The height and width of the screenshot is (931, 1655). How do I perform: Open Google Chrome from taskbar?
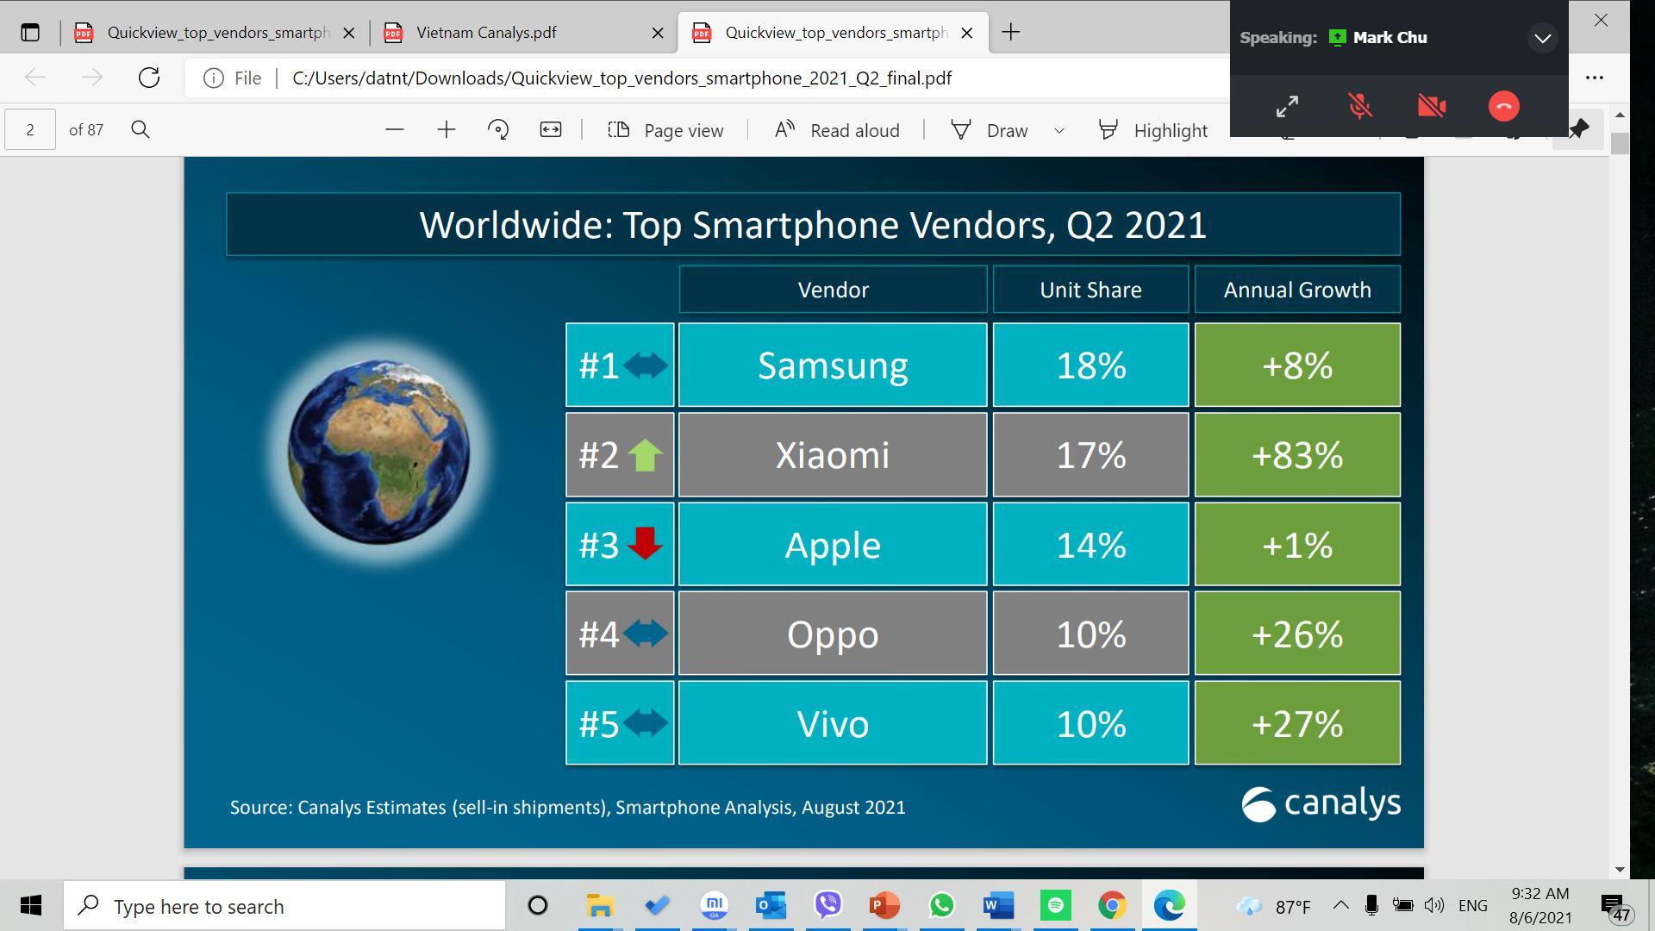point(1112,906)
